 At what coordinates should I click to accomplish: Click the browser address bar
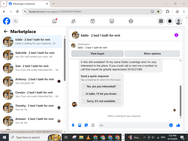pyautogui.click(x=88, y=12)
